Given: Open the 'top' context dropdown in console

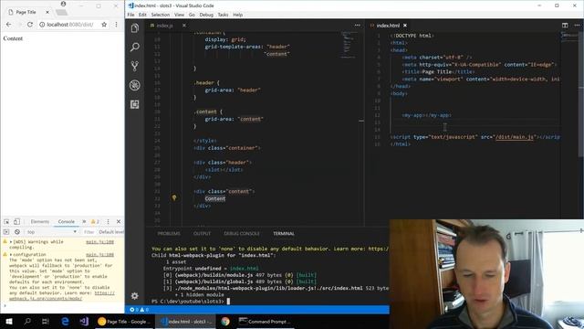Looking at the screenshot, I should [x=51, y=232].
